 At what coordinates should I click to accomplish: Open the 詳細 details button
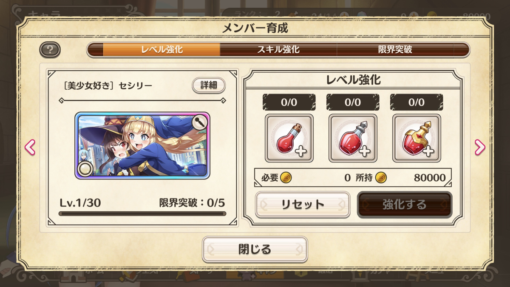208,85
